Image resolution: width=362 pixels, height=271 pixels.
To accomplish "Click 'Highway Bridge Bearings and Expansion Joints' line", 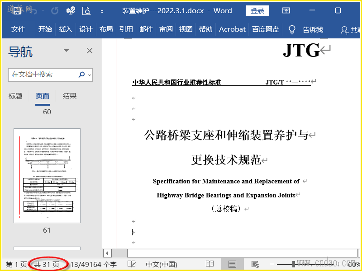I will click(x=226, y=196).
